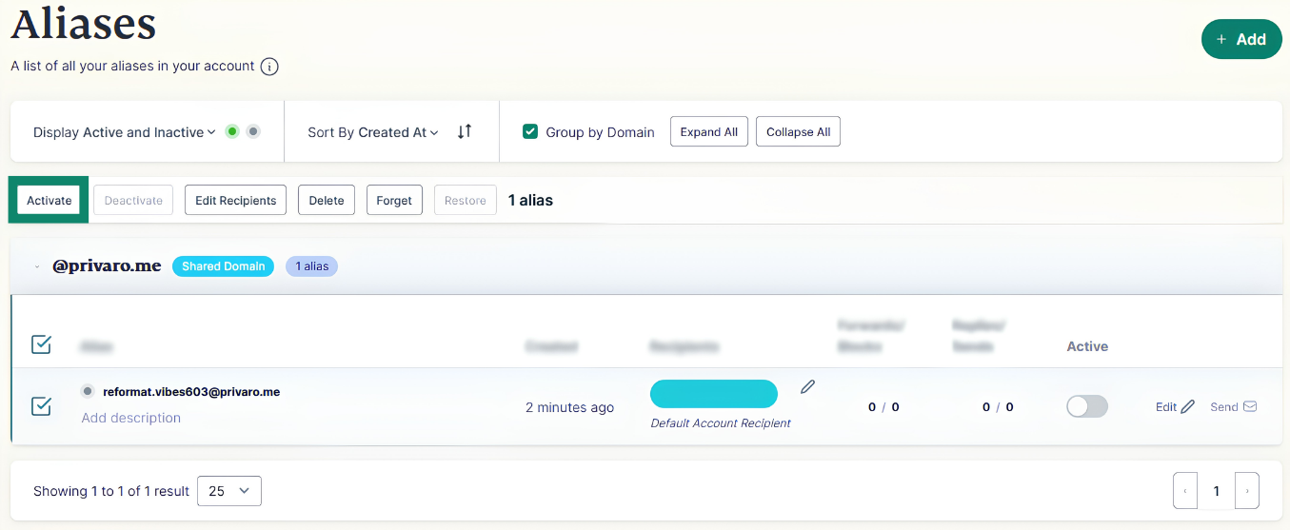This screenshot has width=1290, height=530.
Task: Go to previous page arrow
Action: tap(1185, 491)
